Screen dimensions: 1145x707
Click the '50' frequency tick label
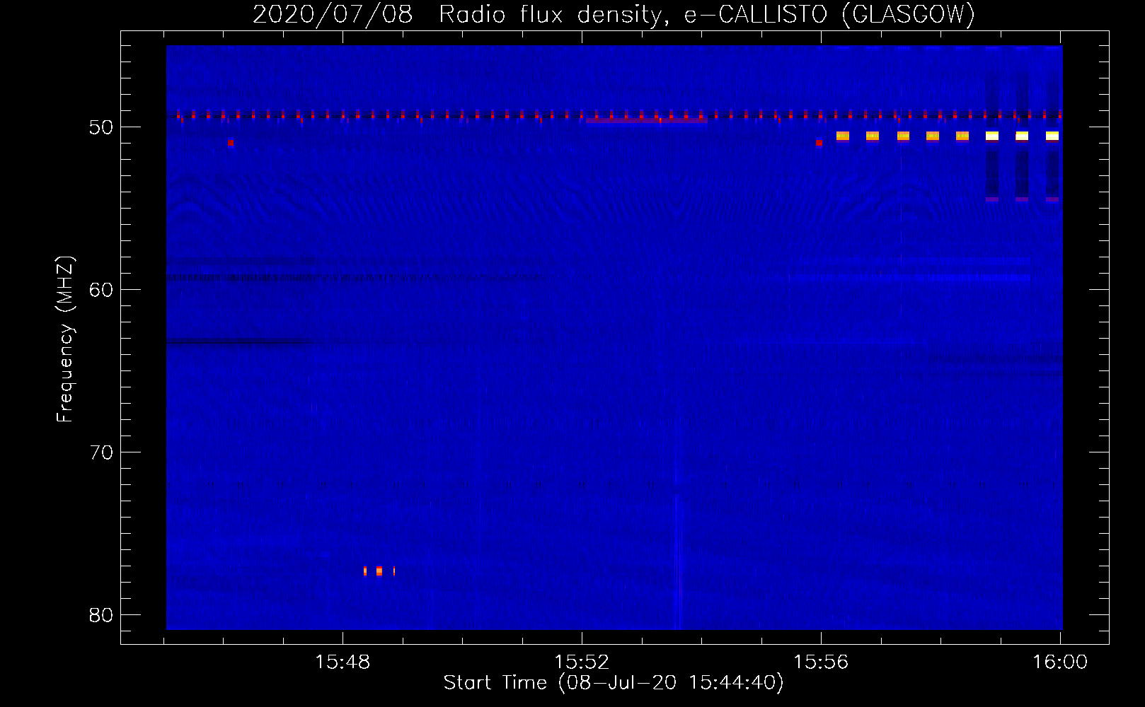(101, 127)
